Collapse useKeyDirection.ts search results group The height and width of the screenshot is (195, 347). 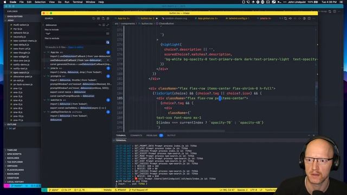tap(45, 112)
